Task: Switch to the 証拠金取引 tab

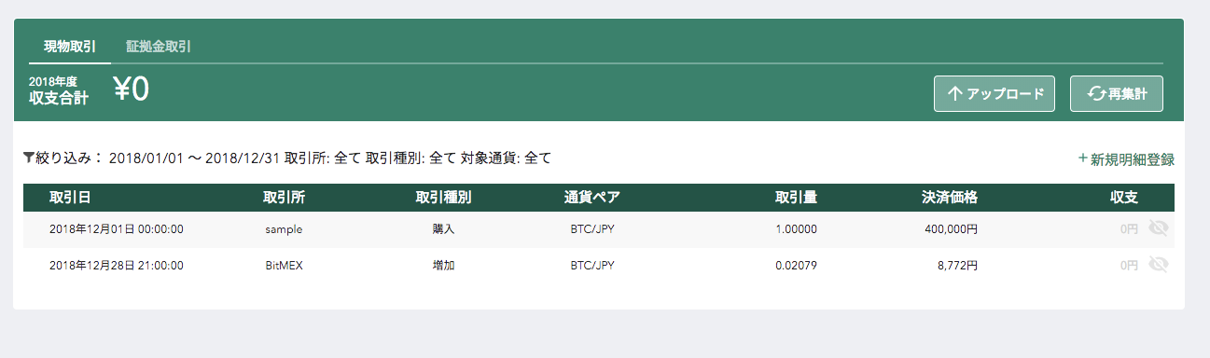Action: (x=159, y=46)
